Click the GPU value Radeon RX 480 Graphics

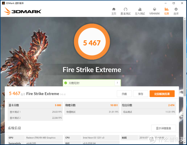point(41,138)
